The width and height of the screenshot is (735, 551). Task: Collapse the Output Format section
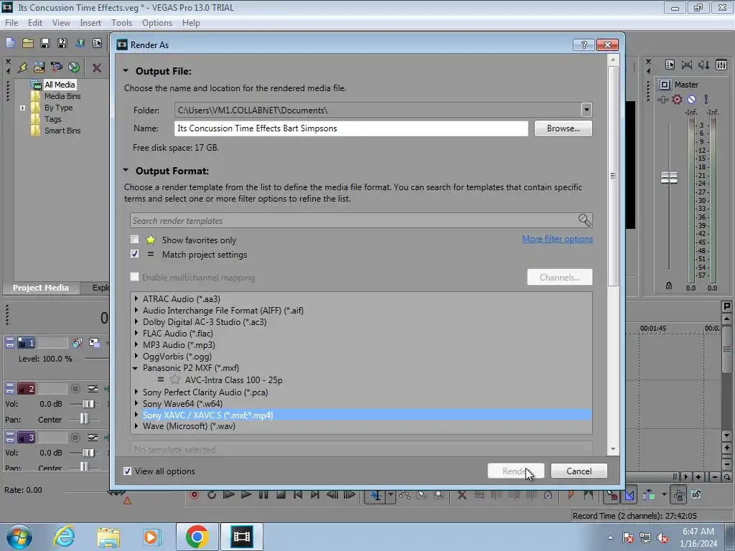(x=126, y=171)
